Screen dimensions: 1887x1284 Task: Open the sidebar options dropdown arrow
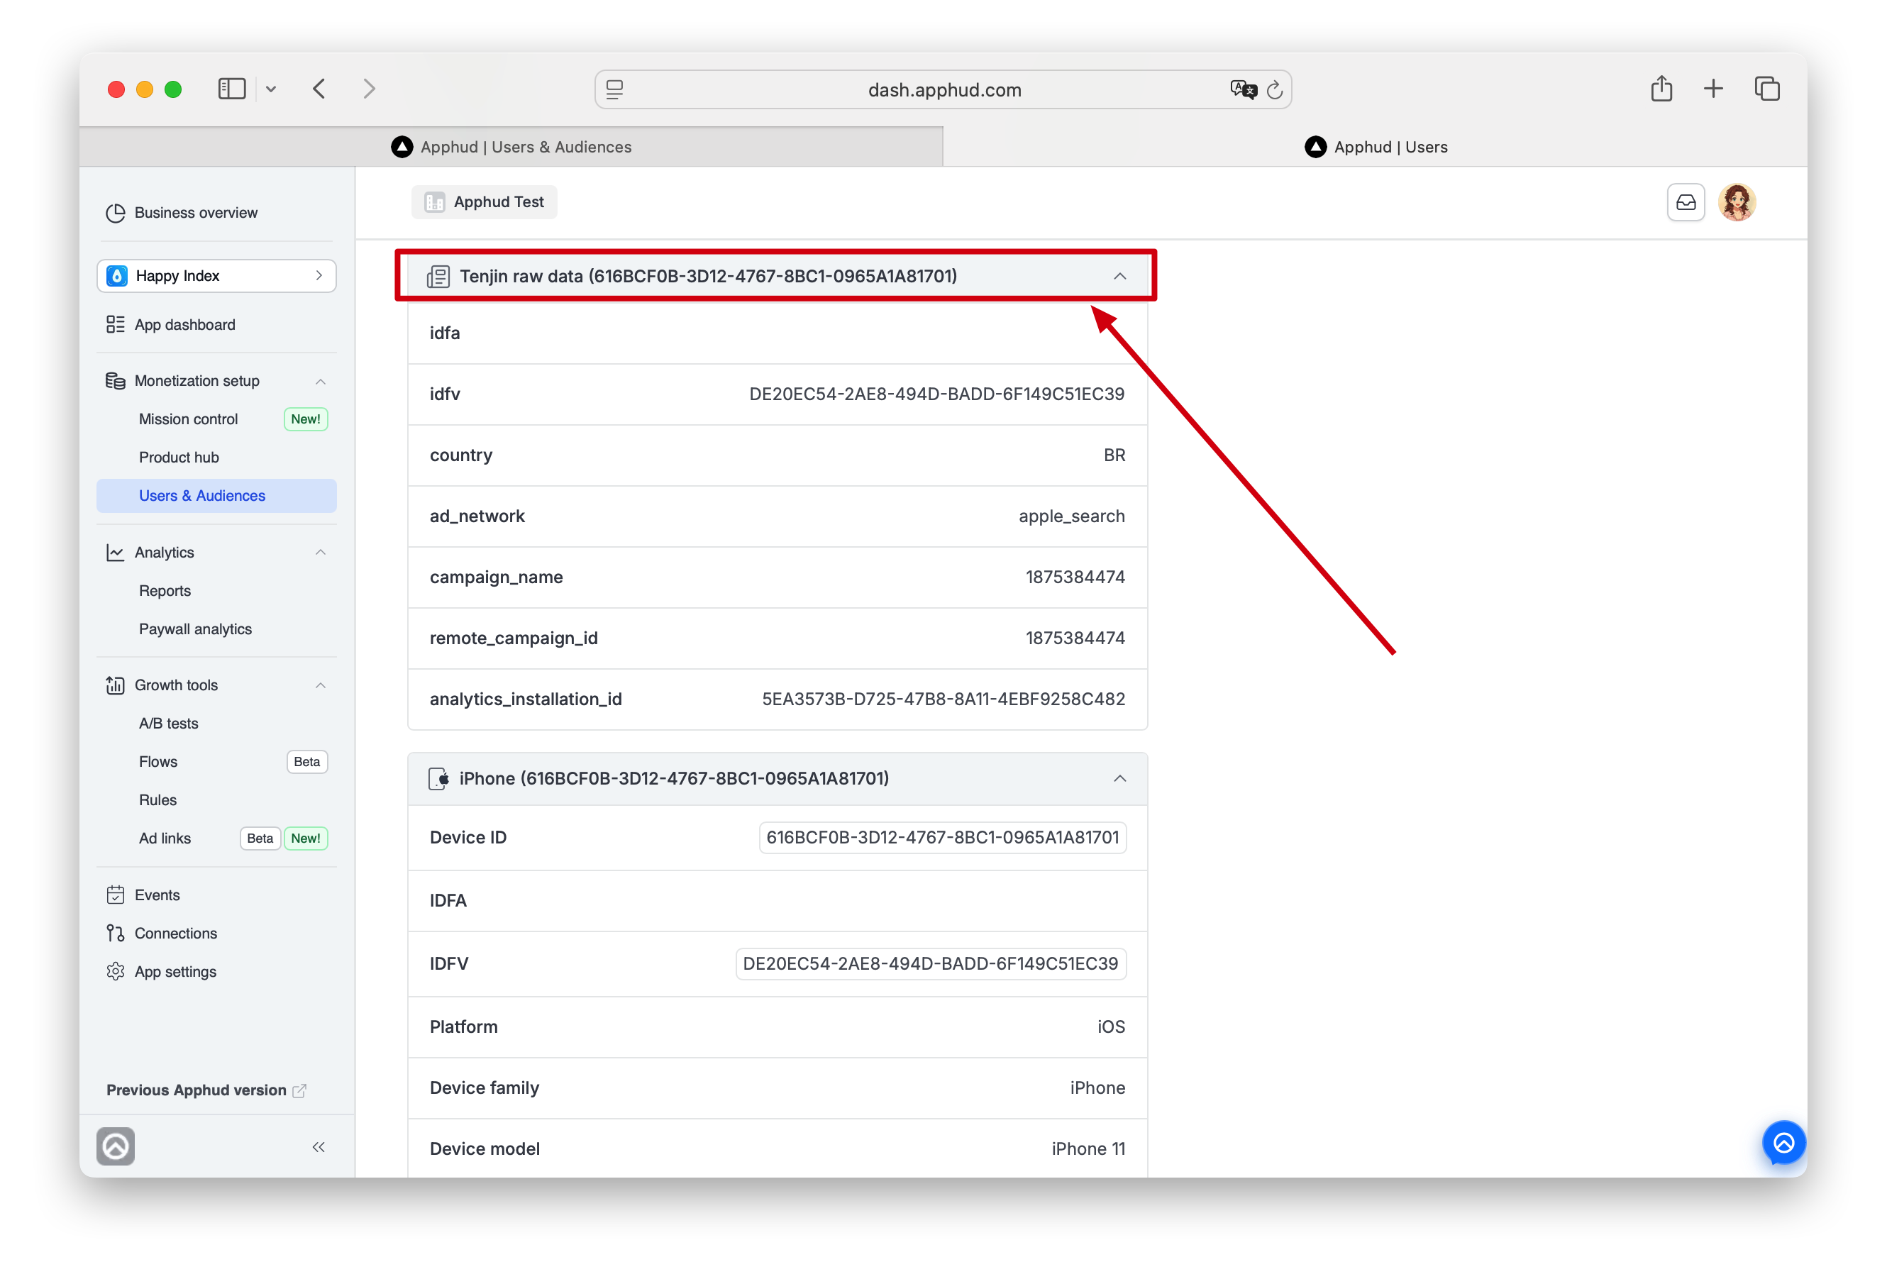[271, 89]
